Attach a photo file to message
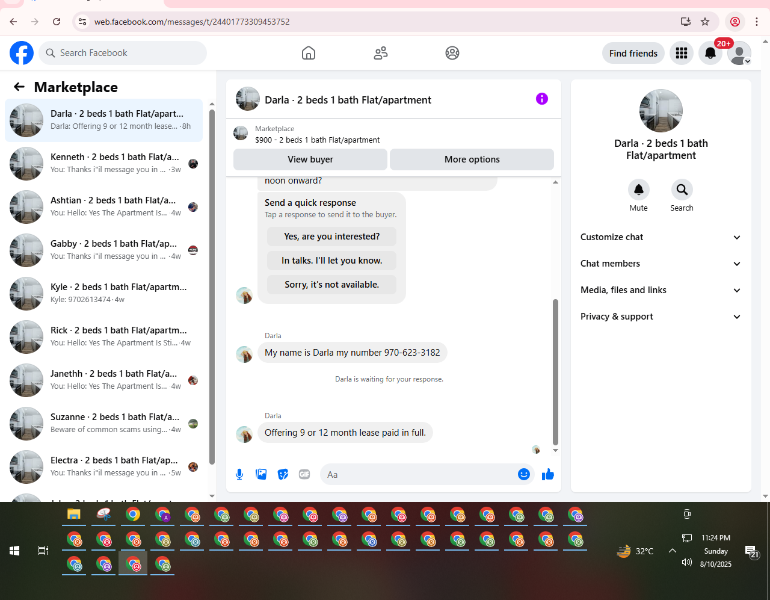 [x=261, y=474]
